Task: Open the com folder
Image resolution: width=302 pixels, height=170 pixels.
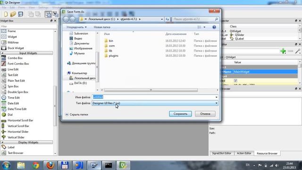Action: pos(112,46)
